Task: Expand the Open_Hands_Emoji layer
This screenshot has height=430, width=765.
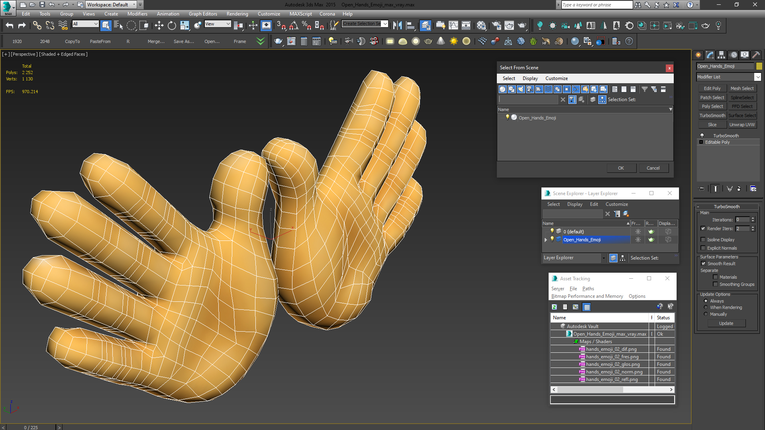Action: pos(545,240)
